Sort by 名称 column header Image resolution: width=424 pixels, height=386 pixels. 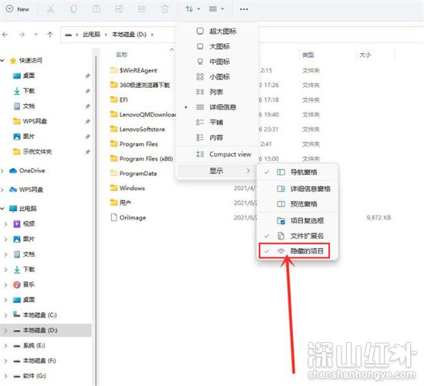(122, 55)
